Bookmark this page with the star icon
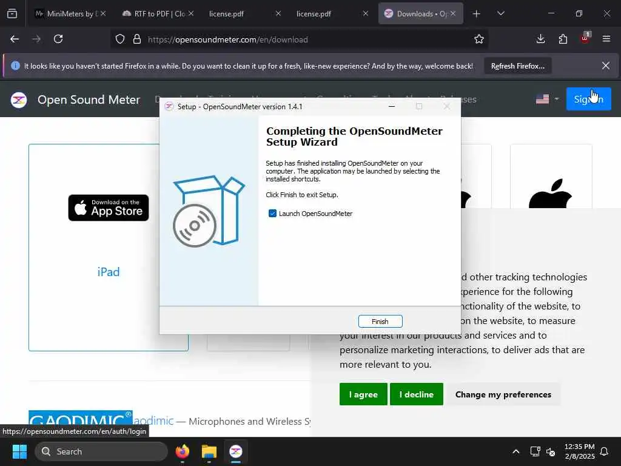 (479, 39)
